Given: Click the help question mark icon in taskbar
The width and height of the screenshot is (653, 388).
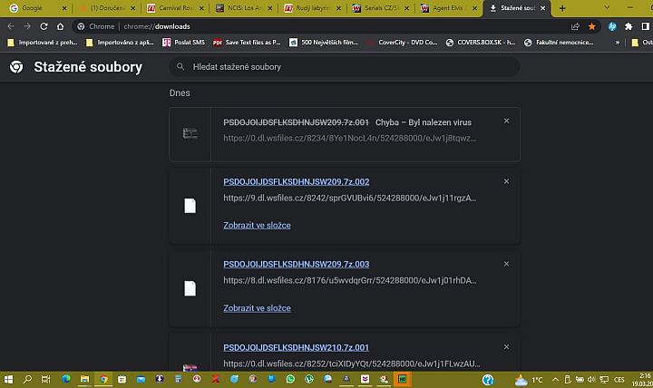Looking at the screenshot, I should pyautogui.click(x=488, y=380).
